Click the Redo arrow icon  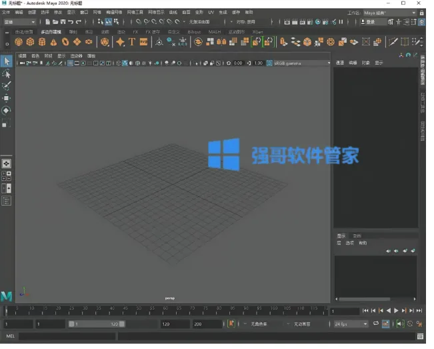pyautogui.click(x=79, y=22)
